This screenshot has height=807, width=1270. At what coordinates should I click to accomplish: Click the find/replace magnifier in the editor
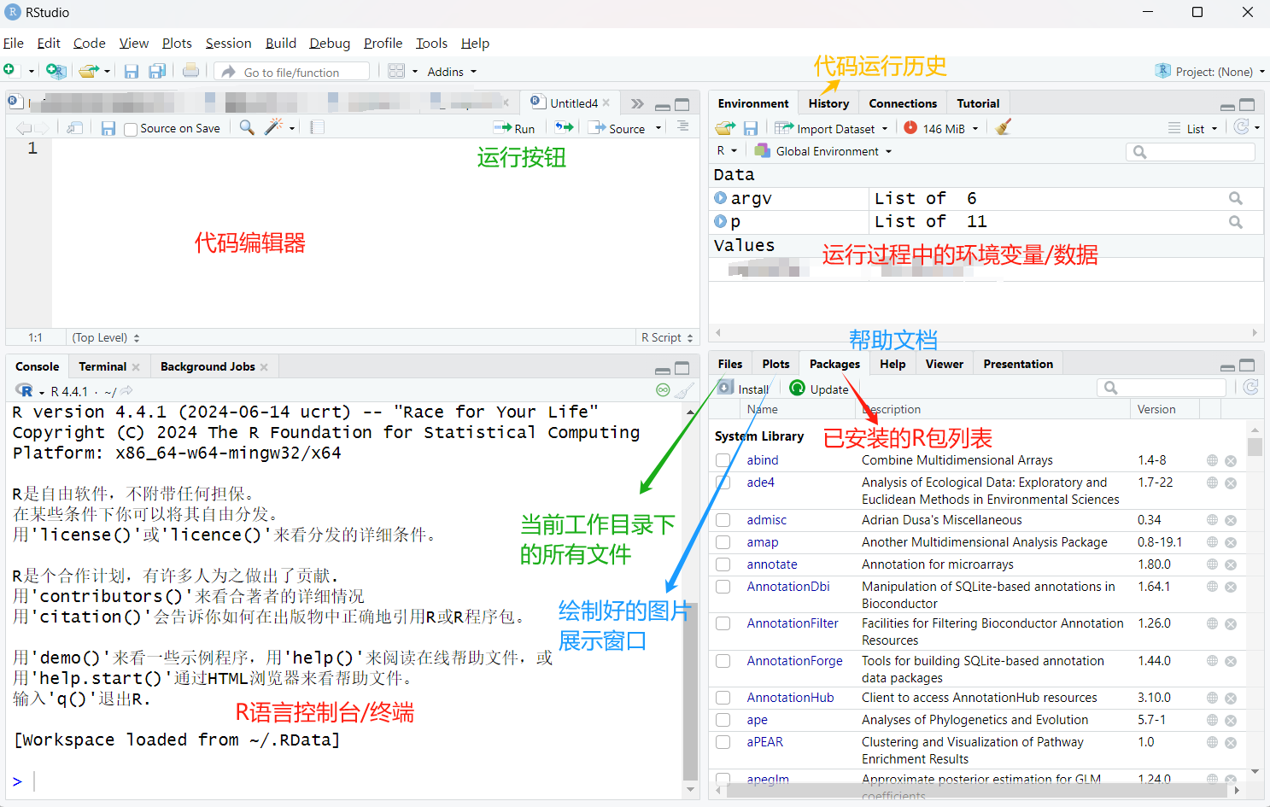[x=247, y=127]
